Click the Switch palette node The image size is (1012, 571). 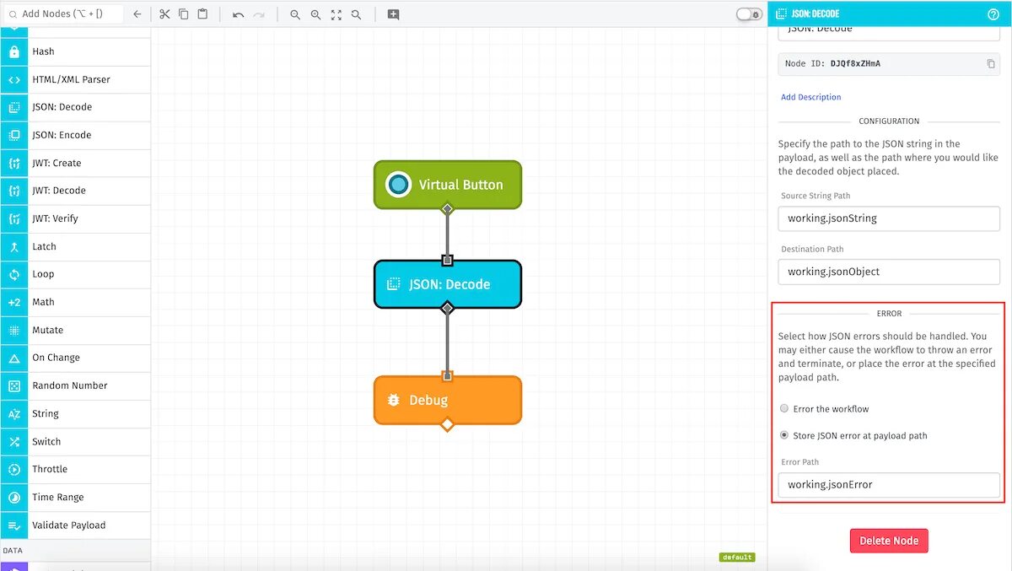click(75, 441)
